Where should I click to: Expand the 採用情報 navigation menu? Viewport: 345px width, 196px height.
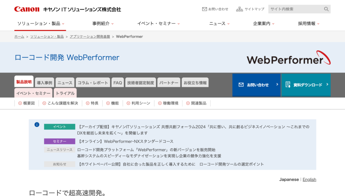click(309, 24)
